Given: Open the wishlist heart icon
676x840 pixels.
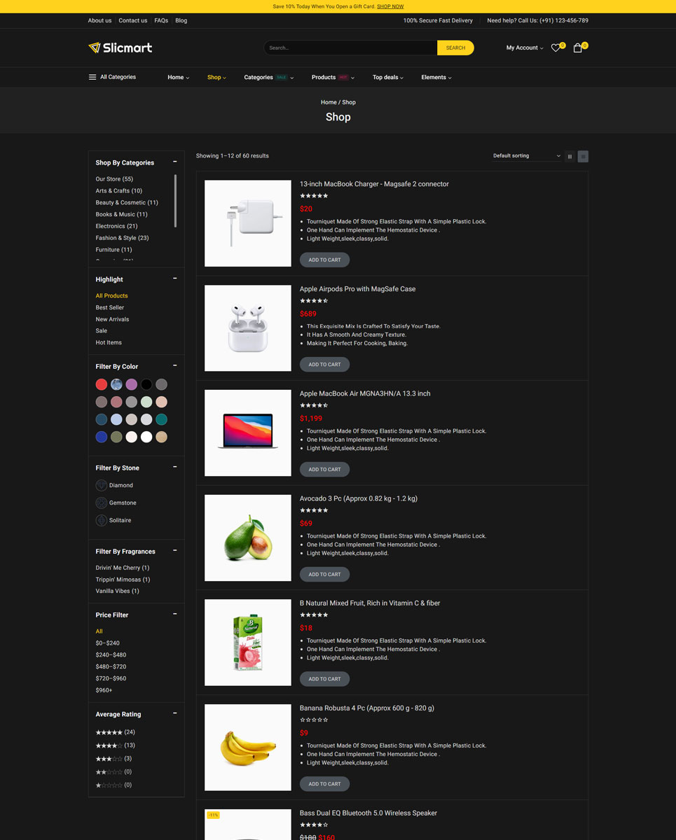Looking at the screenshot, I should pos(556,48).
